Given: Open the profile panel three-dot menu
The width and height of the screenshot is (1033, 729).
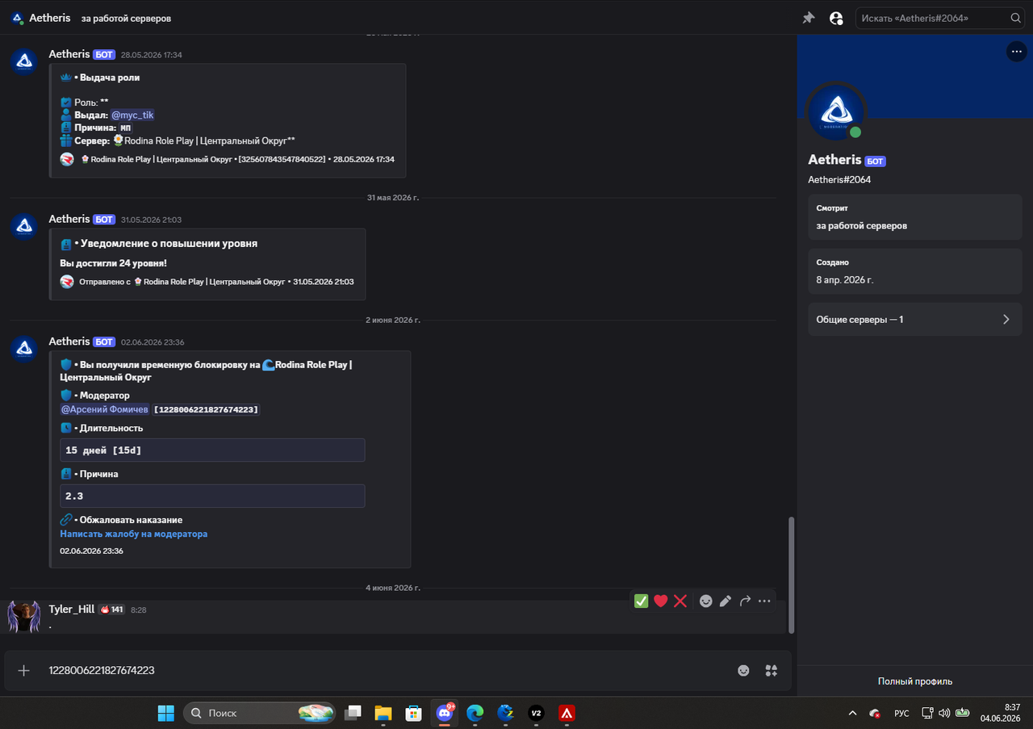Looking at the screenshot, I should pos(1016,51).
